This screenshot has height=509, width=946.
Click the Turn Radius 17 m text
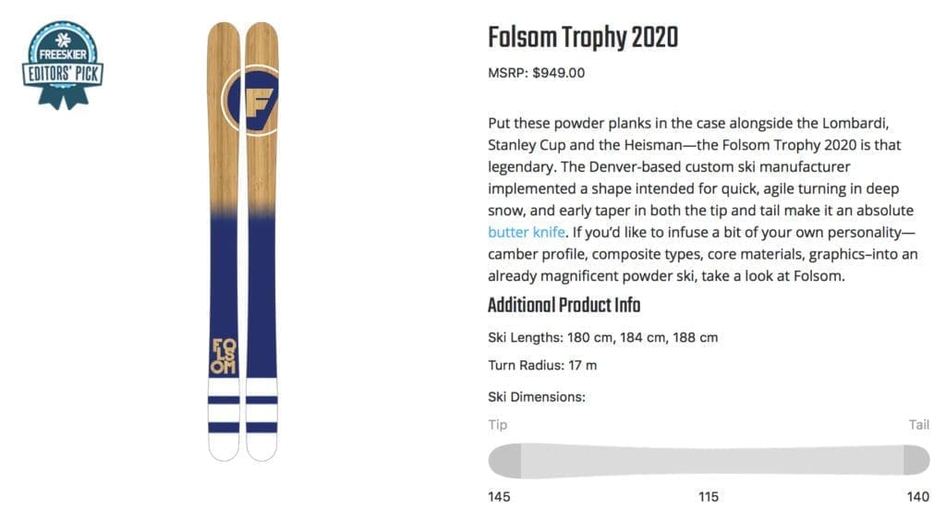(542, 365)
